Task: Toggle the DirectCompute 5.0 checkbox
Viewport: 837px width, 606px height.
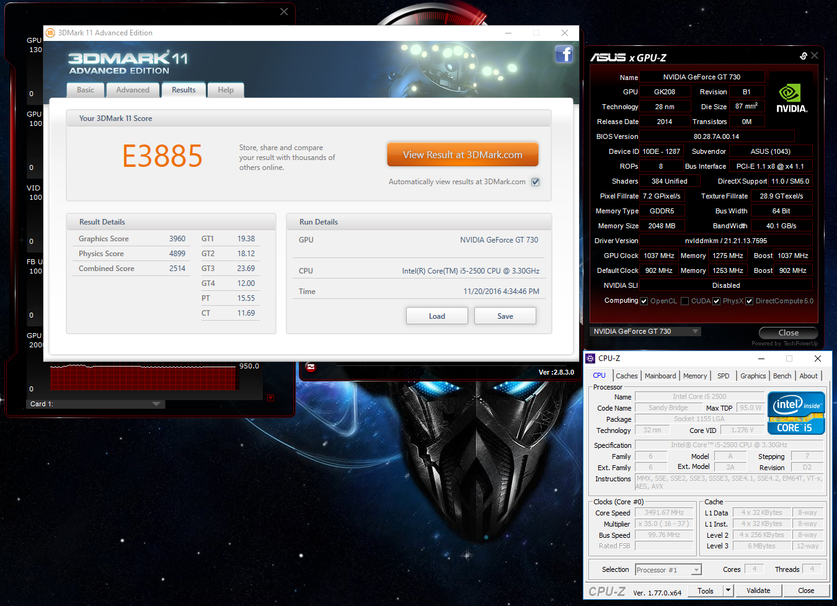Action: (x=749, y=301)
